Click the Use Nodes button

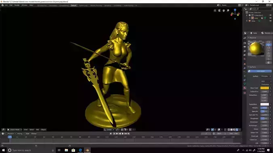(260, 71)
